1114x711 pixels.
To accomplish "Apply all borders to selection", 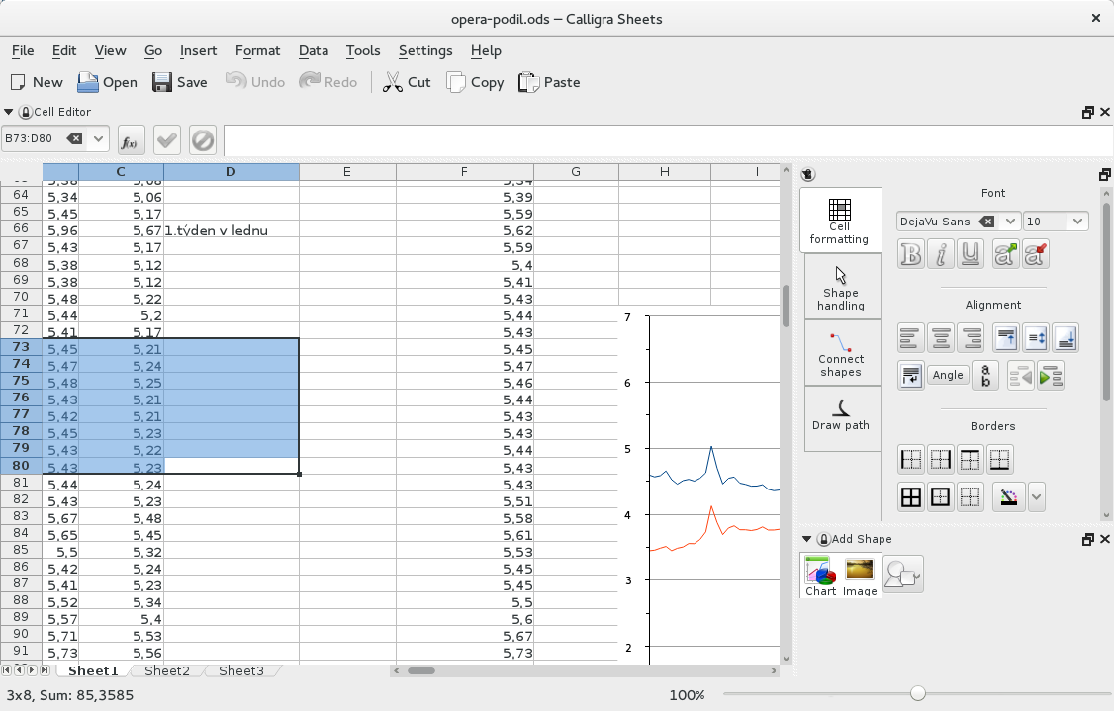I will tap(910, 496).
